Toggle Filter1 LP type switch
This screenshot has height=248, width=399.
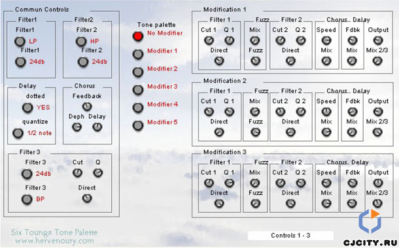[20, 41]
